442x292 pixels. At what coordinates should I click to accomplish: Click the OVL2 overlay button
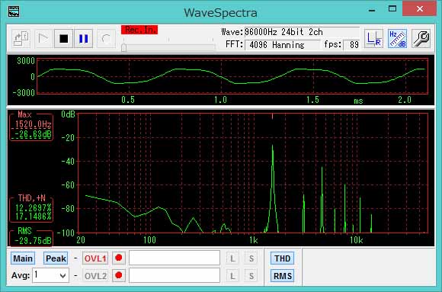pos(95,276)
